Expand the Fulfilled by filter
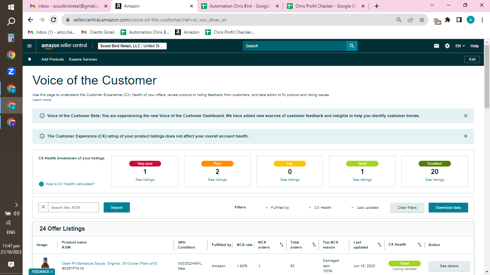 277,208
